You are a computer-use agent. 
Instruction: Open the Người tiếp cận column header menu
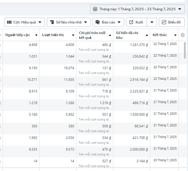pos(36,35)
